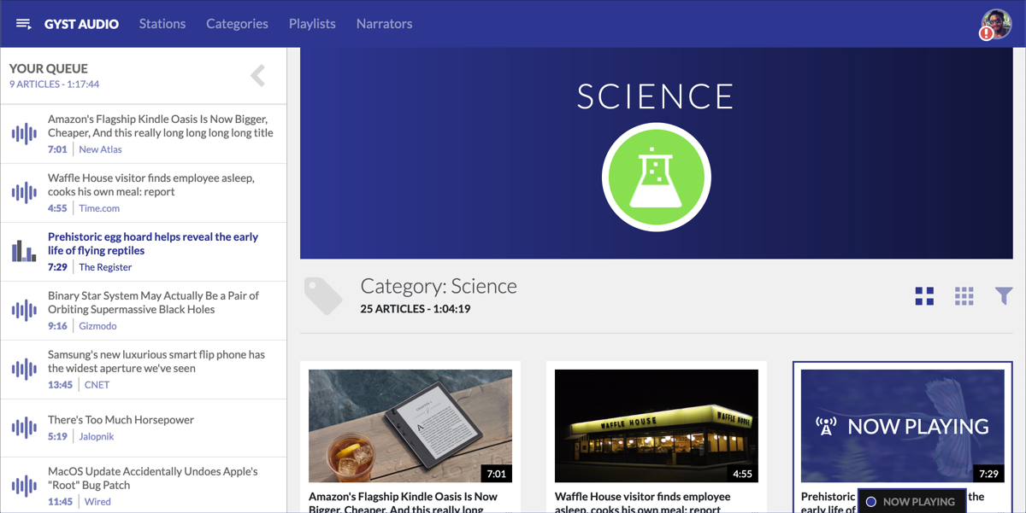Open the Categories menu item
1026x513 pixels.
point(237,24)
